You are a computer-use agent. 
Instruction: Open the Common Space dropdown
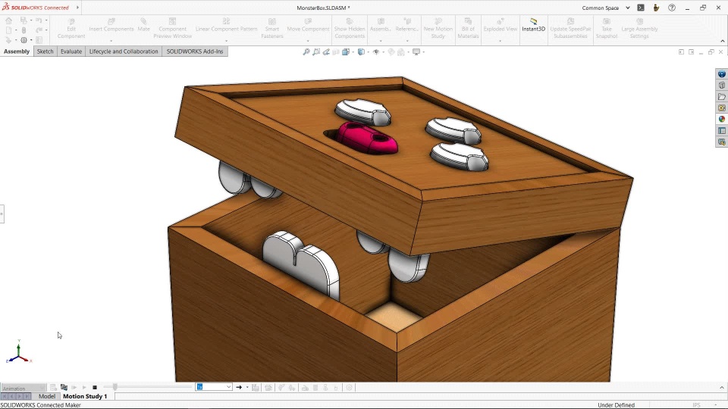pyautogui.click(x=627, y=8)
